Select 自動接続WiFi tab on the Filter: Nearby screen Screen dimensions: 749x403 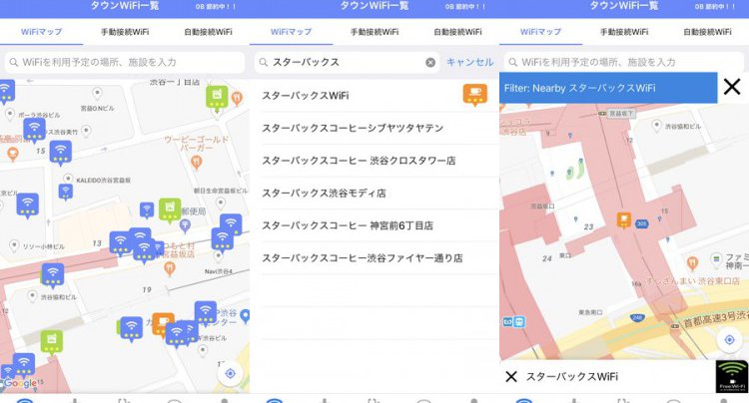coord(707,32)
